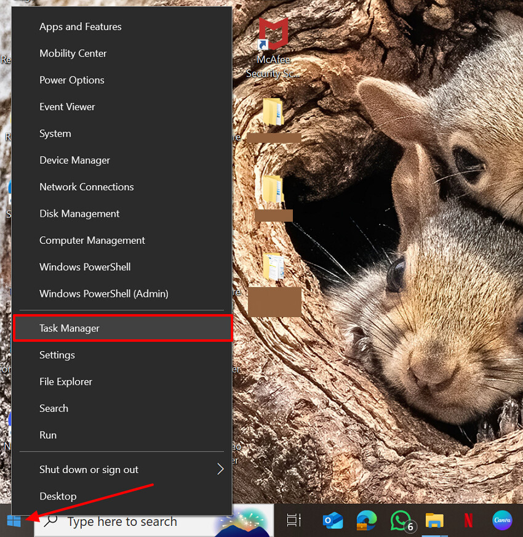Select Event Viewer from the menu
Viewport: 523px width, 537px height.
pos(67,107)
